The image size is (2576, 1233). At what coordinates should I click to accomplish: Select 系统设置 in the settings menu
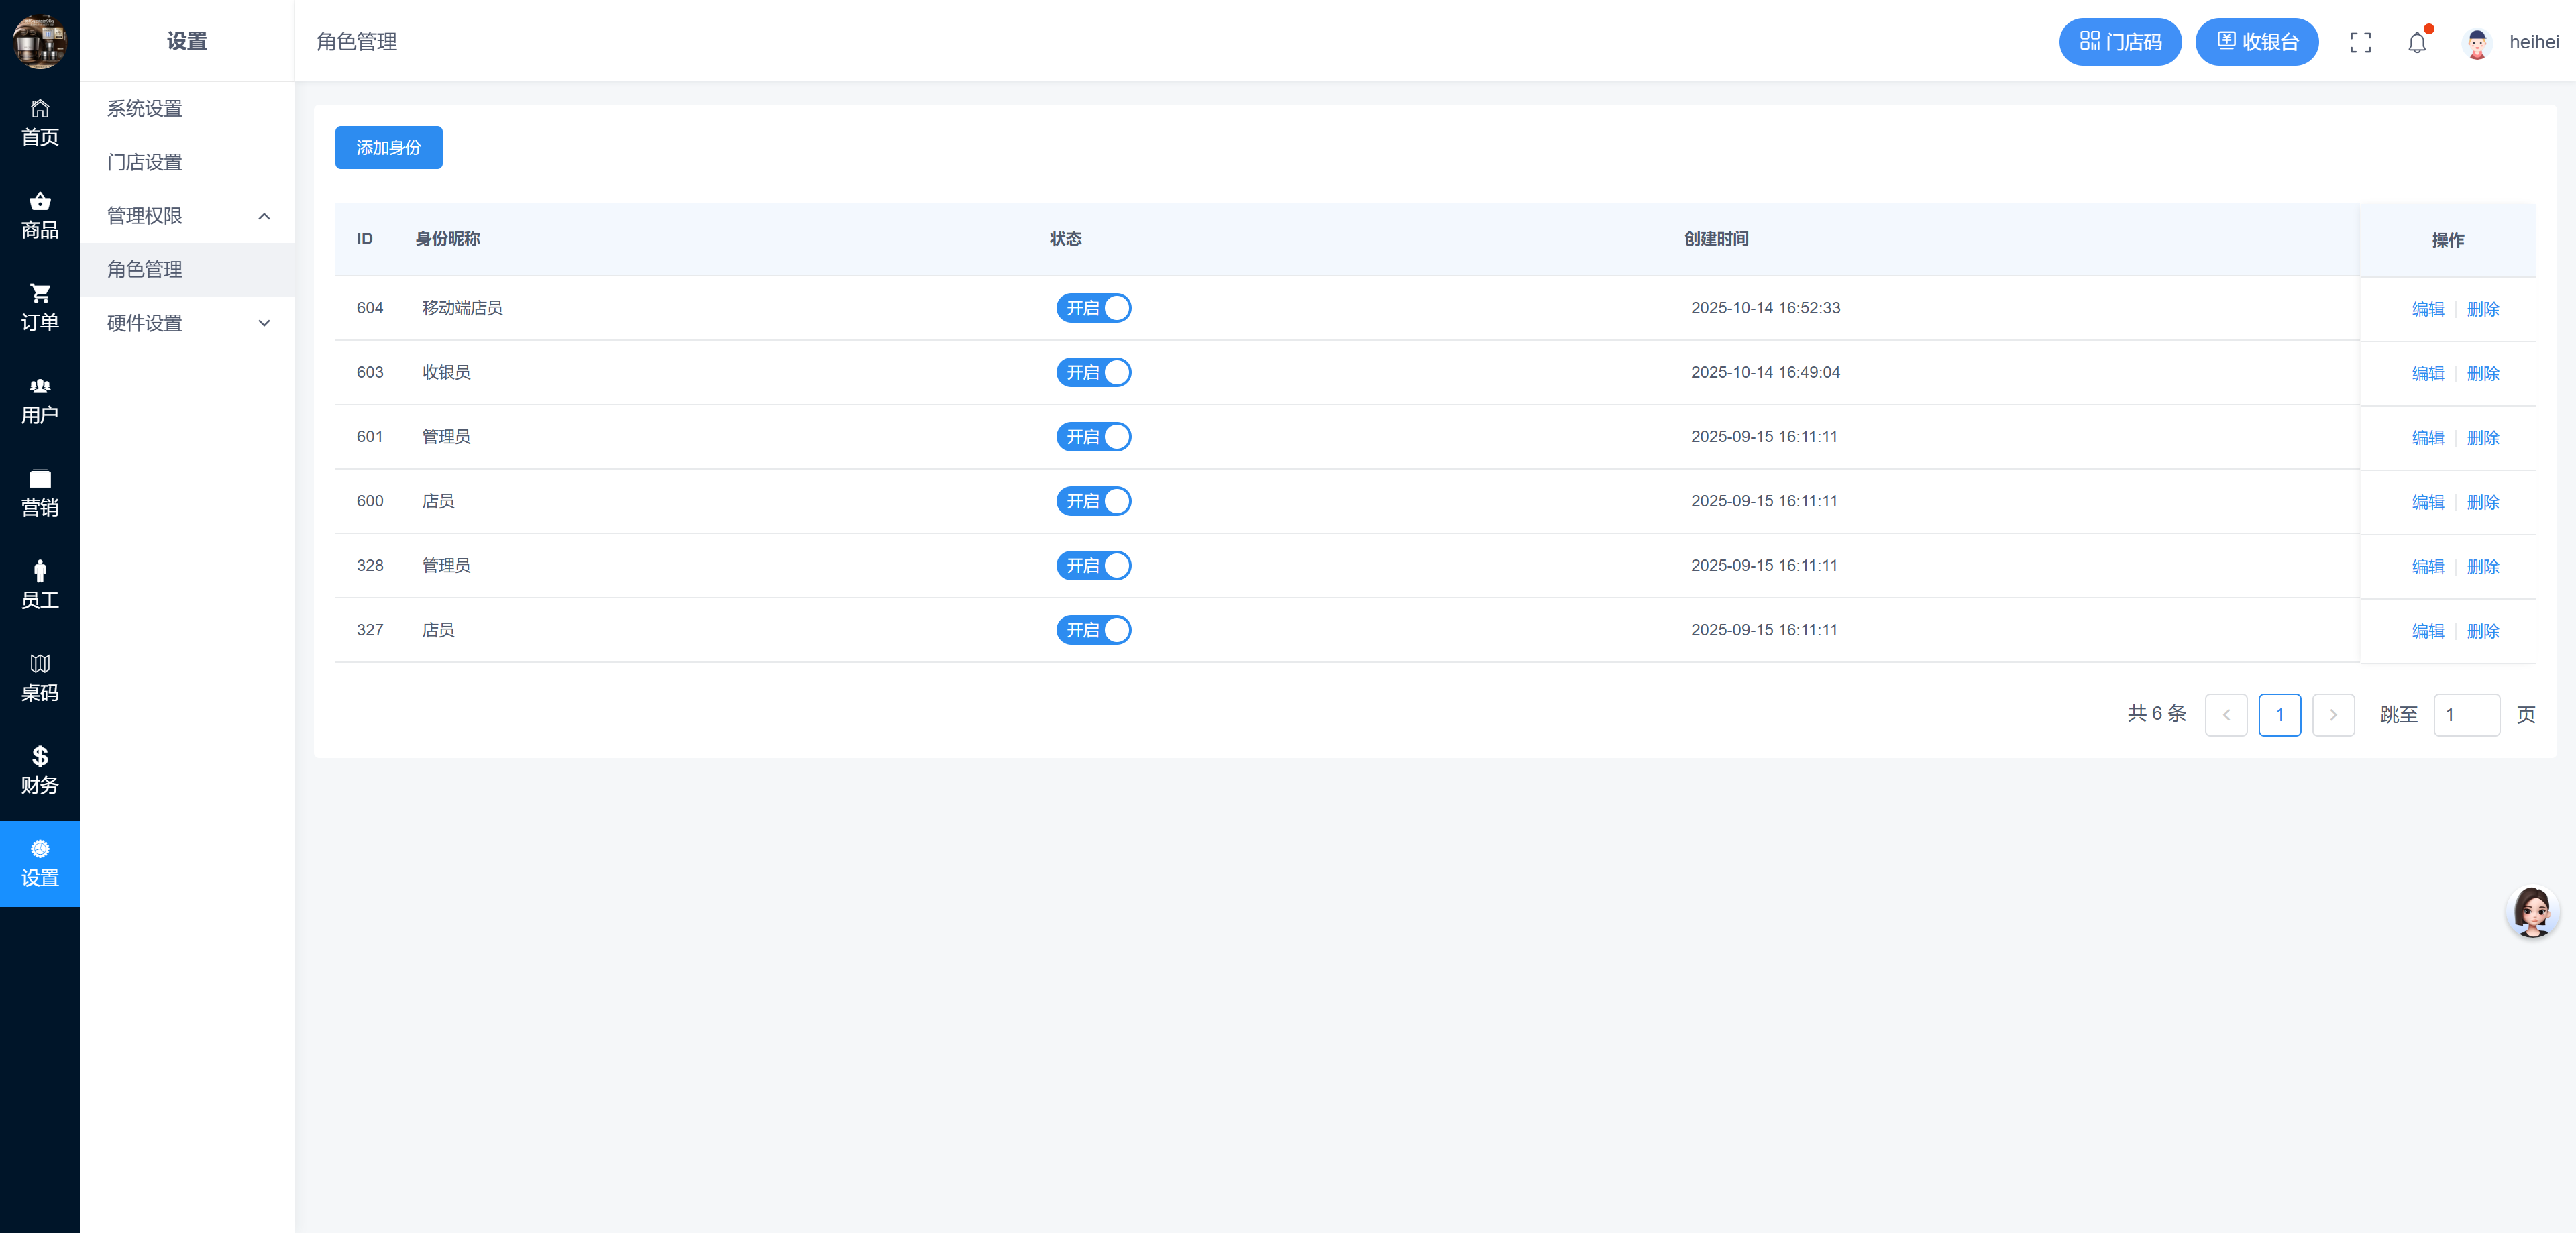coord(145,108)
